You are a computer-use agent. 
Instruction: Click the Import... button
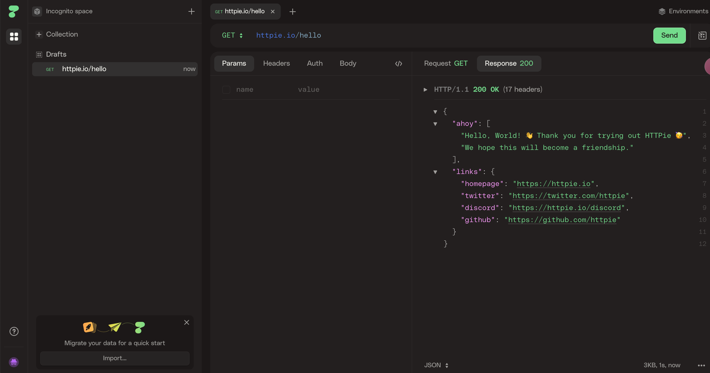pos(115,358)
